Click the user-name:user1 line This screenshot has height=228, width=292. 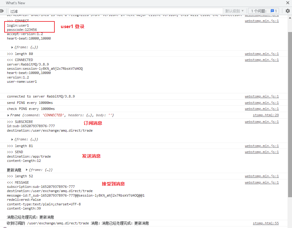22,82
